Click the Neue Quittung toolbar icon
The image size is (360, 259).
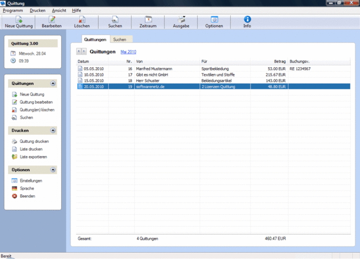tap(19, 20)
